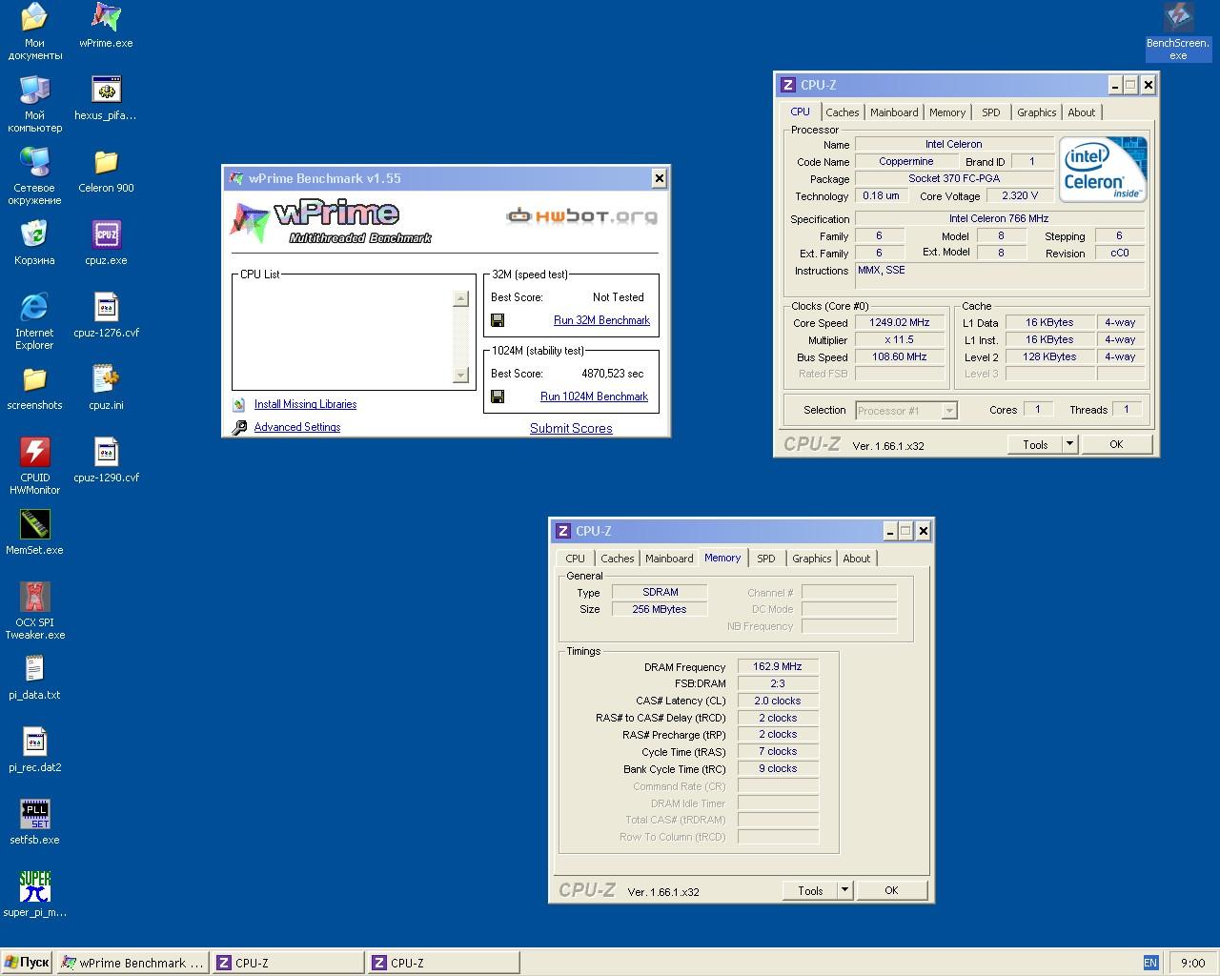The height and width of the screenshot is (976, 1220).
Task: Click Run 1024M Benchmark link
Action: click(594, 396)
